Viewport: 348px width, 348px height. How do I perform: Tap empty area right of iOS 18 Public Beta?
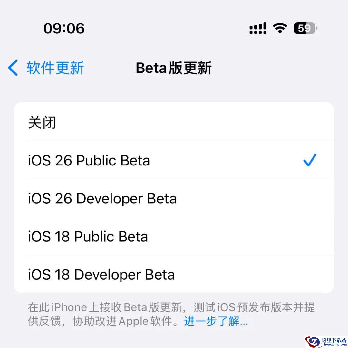[241, 236]
